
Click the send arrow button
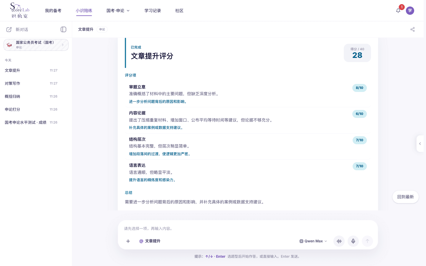click(x=367, y=241)
